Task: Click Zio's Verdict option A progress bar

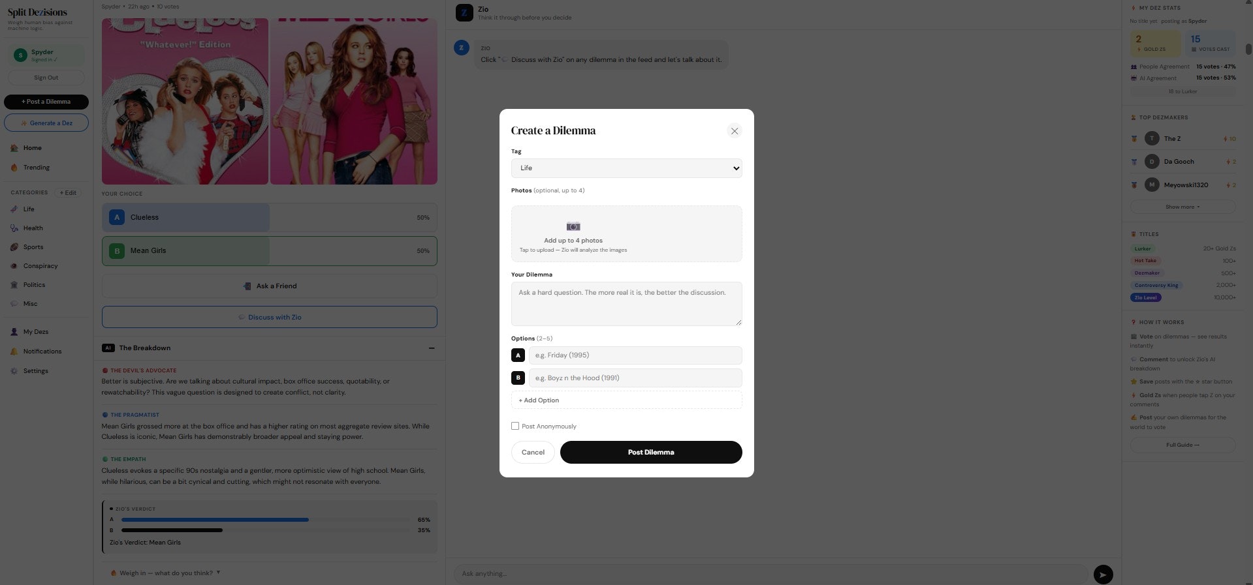Action: [x=266, y=520]
